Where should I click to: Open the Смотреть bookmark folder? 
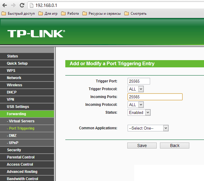135,14
